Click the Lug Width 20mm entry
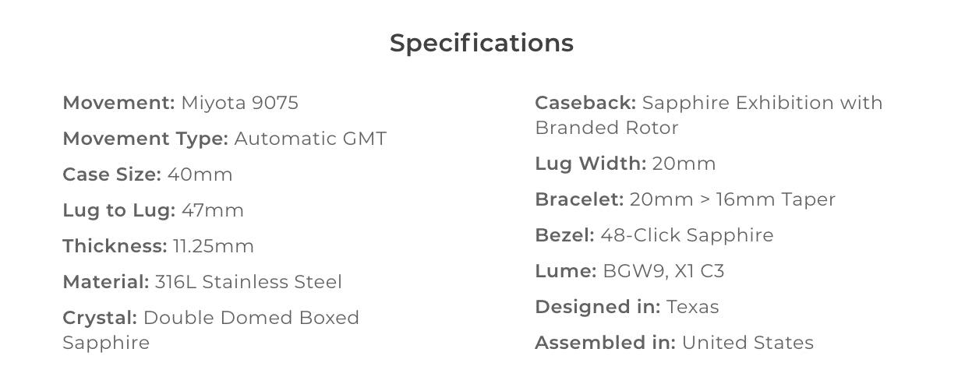 click(625, 164)
